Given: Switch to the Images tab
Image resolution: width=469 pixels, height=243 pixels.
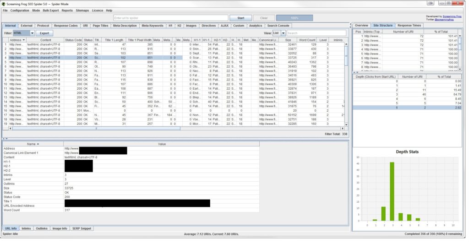Looking at the screenshot, I should point(191,26).
